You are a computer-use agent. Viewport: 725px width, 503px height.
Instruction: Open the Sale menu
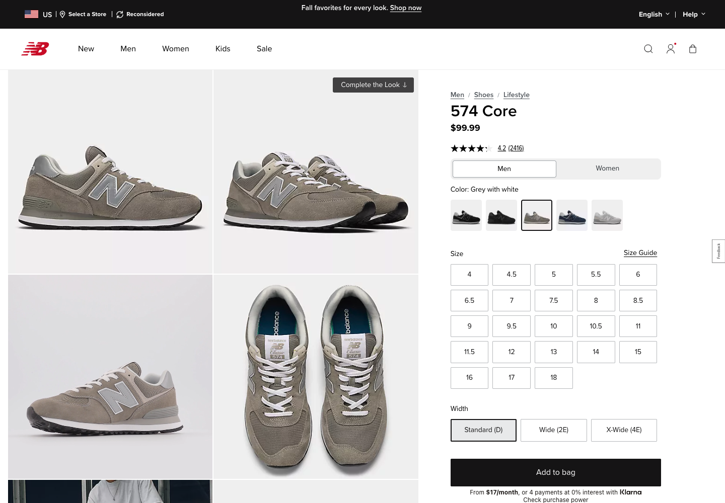pos(264,49)
